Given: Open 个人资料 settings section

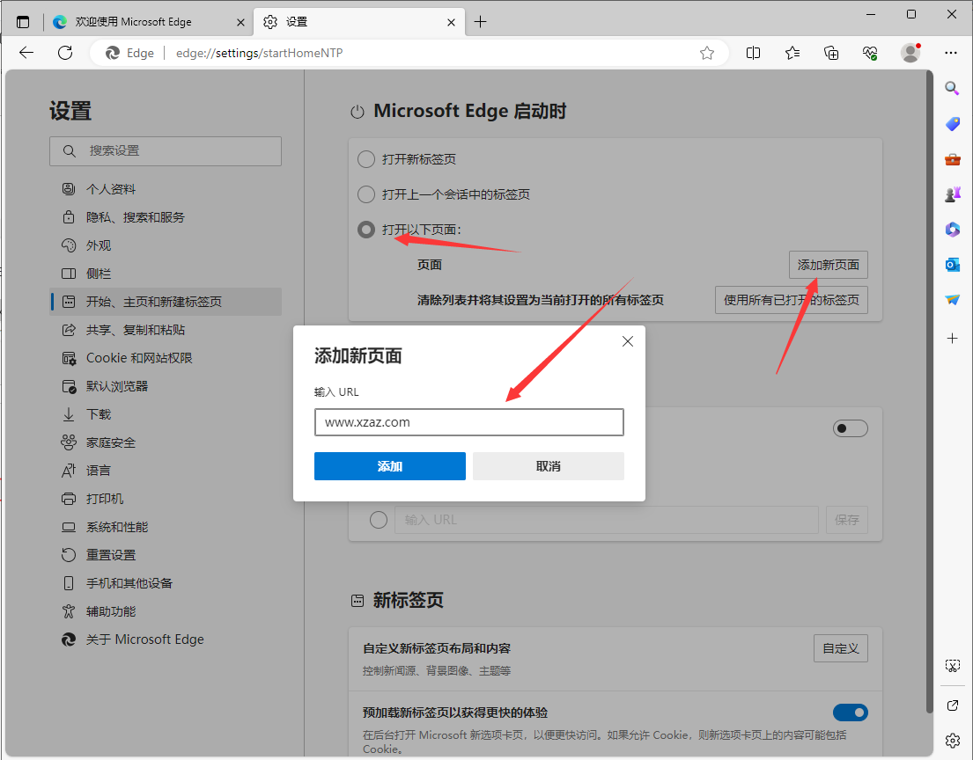Looking at the screenshot, I should click(165, 189).
